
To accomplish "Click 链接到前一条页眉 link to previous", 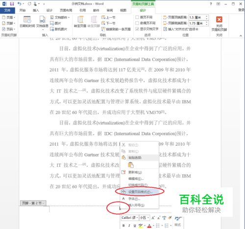I will pyautogui.click(x=116, y=29).
